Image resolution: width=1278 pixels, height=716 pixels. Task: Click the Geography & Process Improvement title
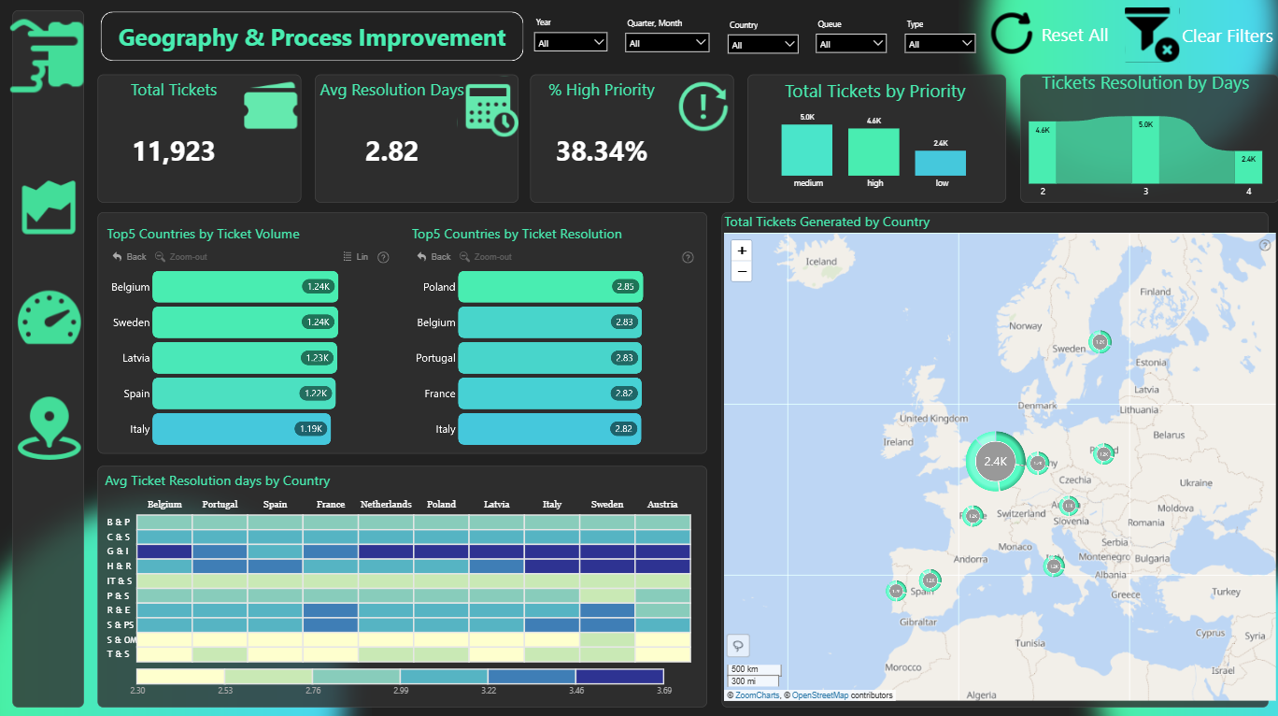pos(312,38)
